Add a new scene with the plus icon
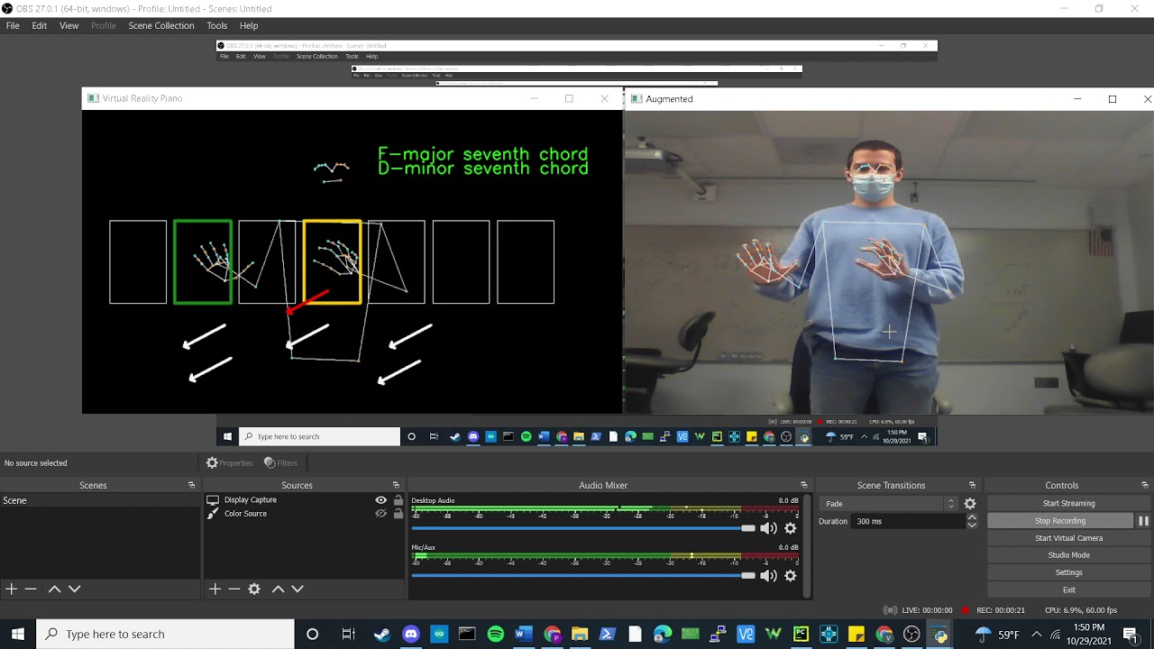Image resolution: width=1154 pixels, height=649 pixels. [x=11, y=589]
